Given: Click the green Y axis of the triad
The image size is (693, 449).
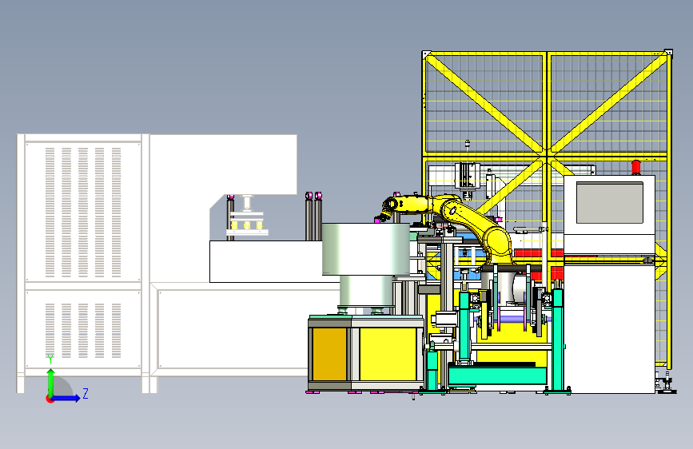Looking at the screenshot, I should pos(50,382).
